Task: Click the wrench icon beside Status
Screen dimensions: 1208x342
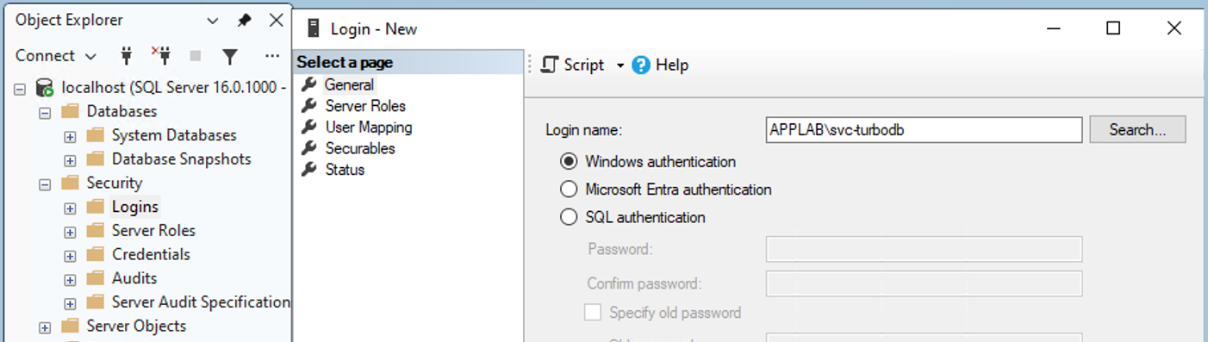Action: coord(308,170)
